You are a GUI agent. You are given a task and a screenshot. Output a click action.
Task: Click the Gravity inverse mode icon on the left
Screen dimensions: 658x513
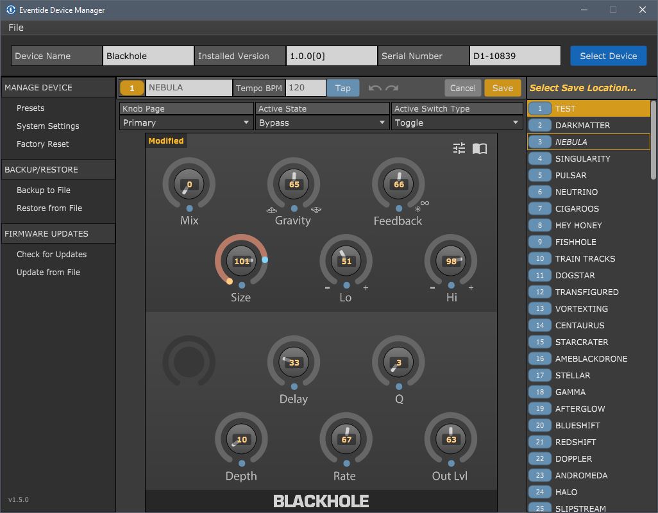pos(271,210)
